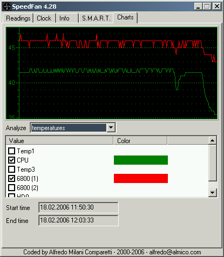Click the list scroll down arrow

pyautogui.click(x=213, y=193)
